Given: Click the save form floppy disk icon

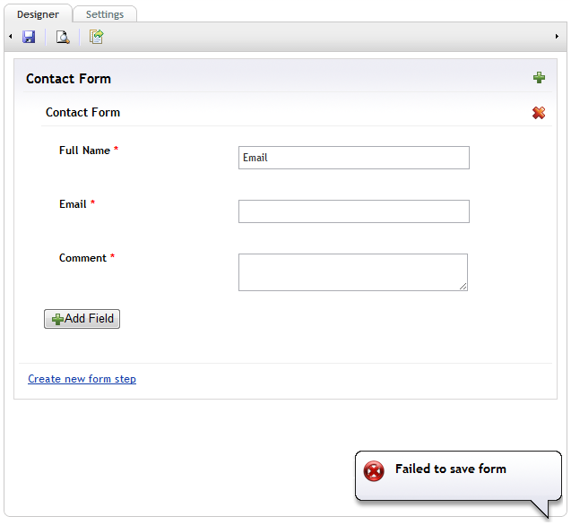Looking at the screenshot, I should tap(29, 37).
